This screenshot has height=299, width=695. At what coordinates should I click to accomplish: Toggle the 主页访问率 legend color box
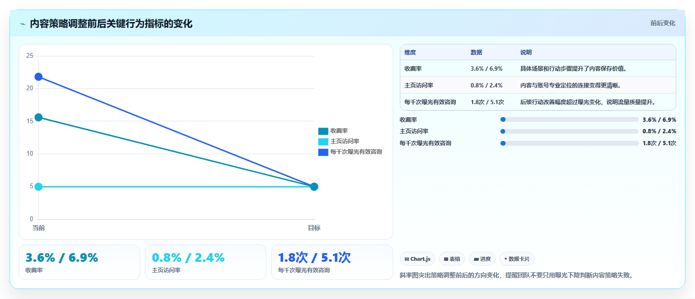[323, 141]
